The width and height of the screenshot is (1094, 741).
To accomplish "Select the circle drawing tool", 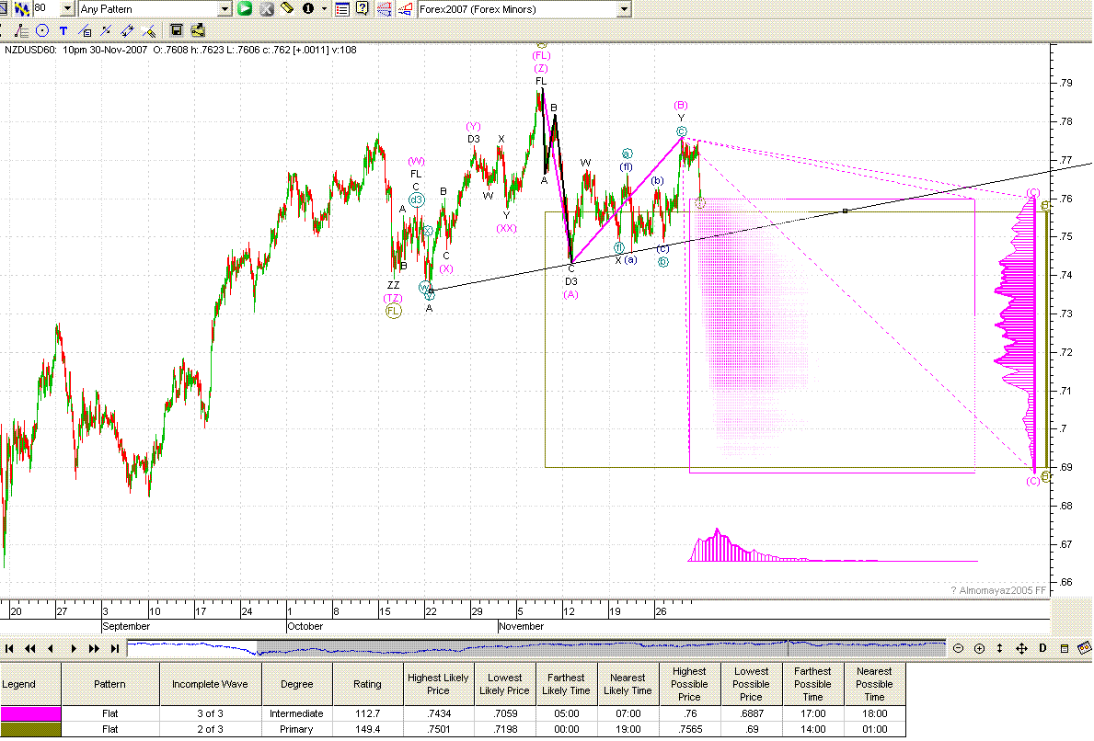I will [42, 30].
